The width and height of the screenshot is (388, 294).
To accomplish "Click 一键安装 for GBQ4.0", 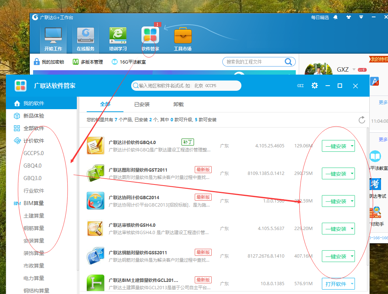I will tap(335, 146).
